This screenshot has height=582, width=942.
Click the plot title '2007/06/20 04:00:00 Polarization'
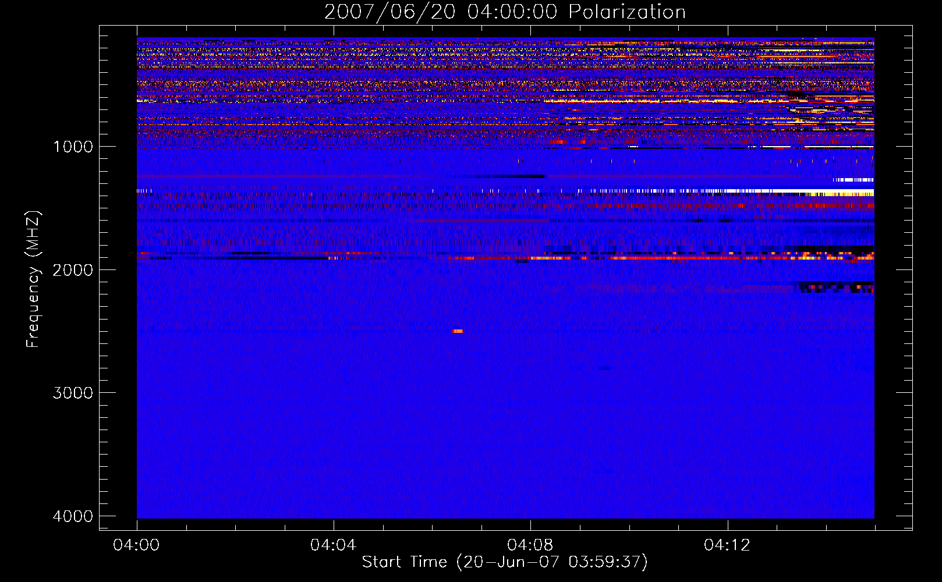pyautogui.click(x=505, y=12)
